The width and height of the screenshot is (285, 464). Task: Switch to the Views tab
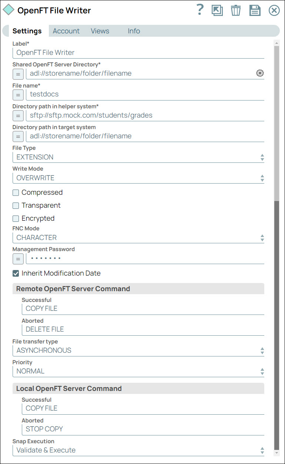(100, 31)
